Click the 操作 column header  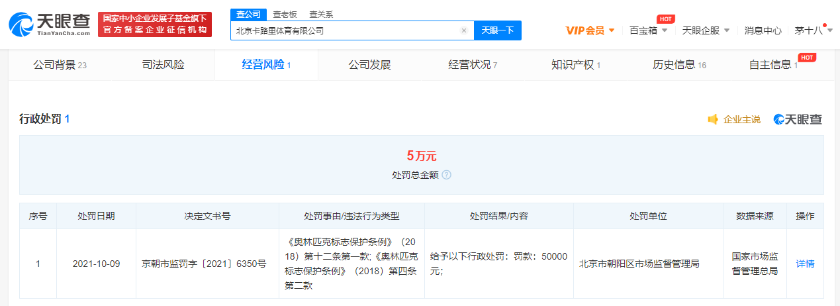point(805,217)
